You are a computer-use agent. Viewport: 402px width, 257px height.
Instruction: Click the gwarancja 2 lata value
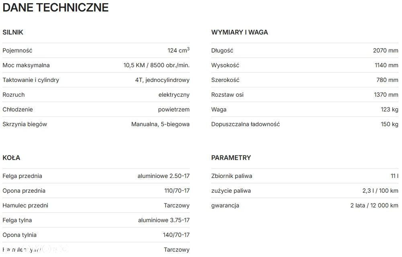tap(374, 205)
